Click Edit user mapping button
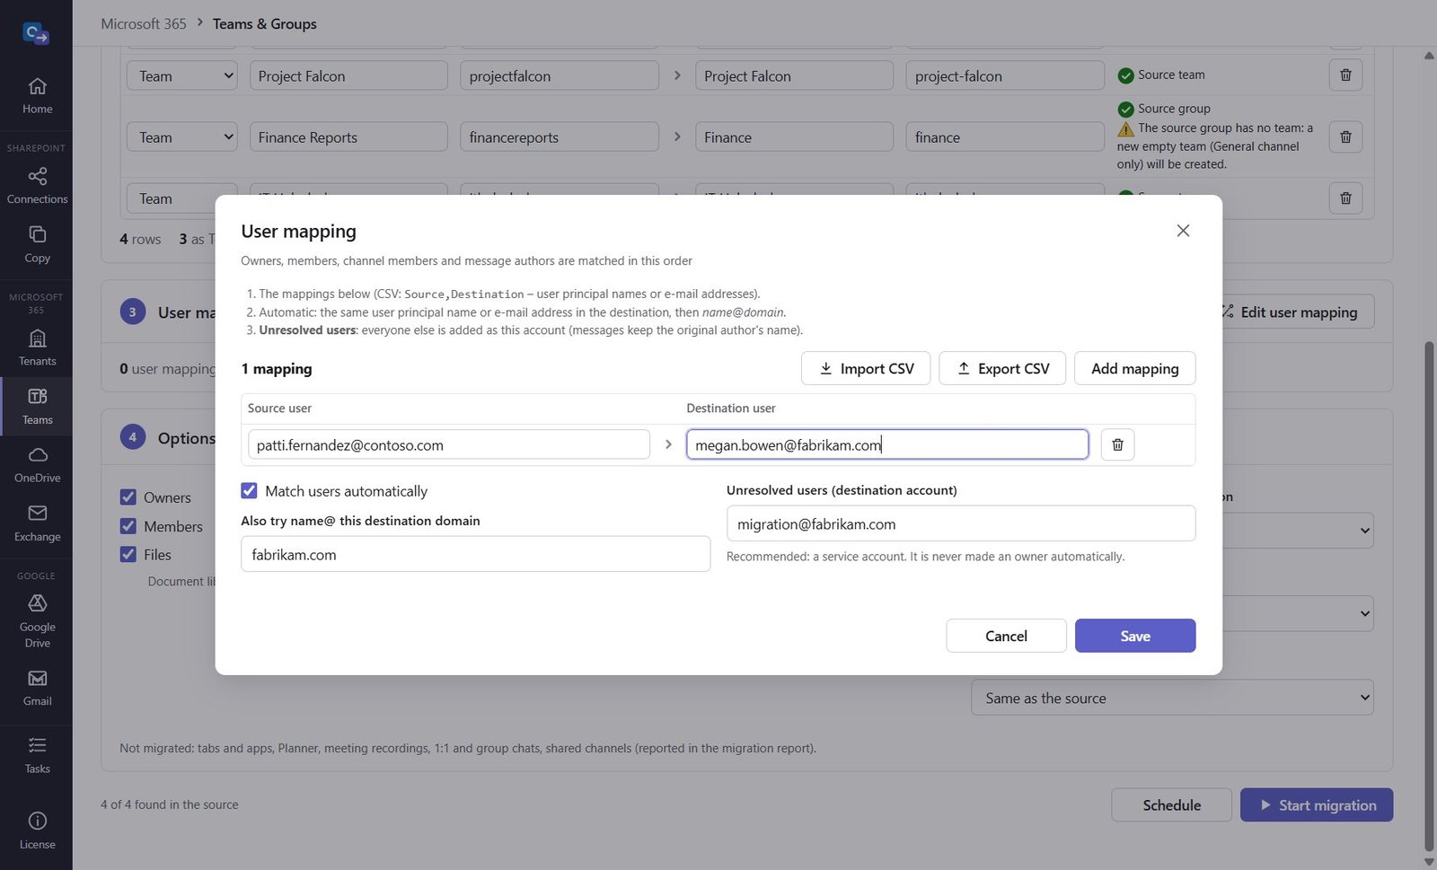Image resolution: width=1437 pixels, height=870 pixels. pyautogui.click(x=1299, y=312)
